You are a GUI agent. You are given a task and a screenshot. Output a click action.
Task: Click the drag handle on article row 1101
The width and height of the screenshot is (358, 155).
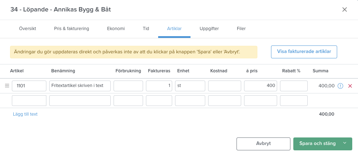(7, 86)
